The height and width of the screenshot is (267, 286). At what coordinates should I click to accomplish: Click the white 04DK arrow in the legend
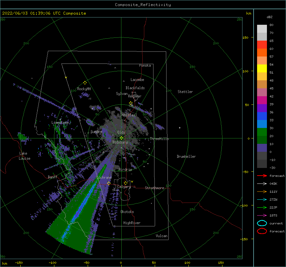pyautogui.click(x=262, y=184)
